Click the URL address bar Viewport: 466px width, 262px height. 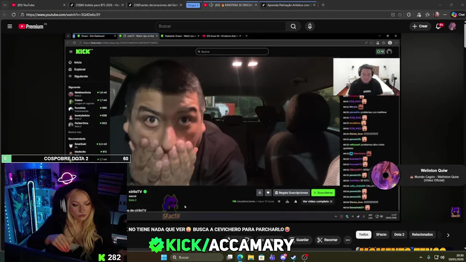(204, 15)
